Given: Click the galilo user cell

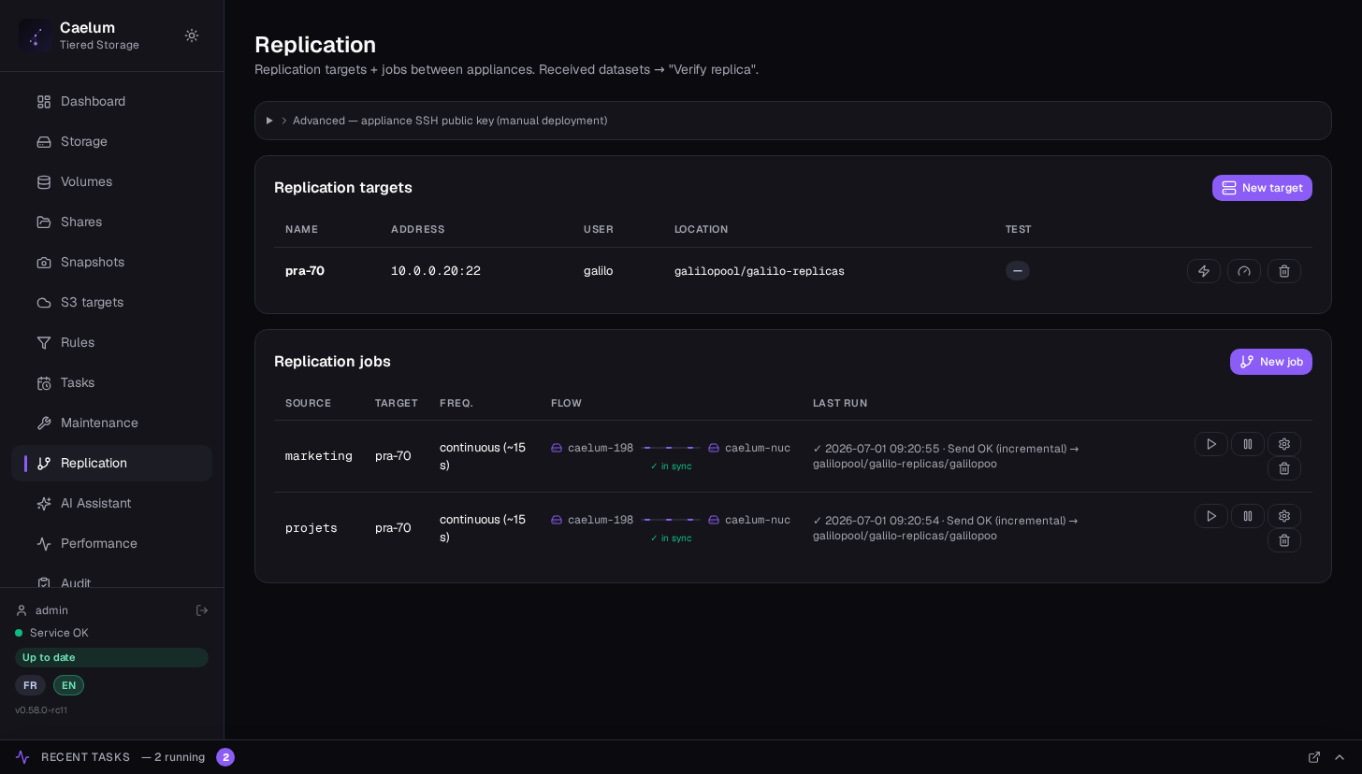Looking at the screenshot, I should click(x=599, y=271).
